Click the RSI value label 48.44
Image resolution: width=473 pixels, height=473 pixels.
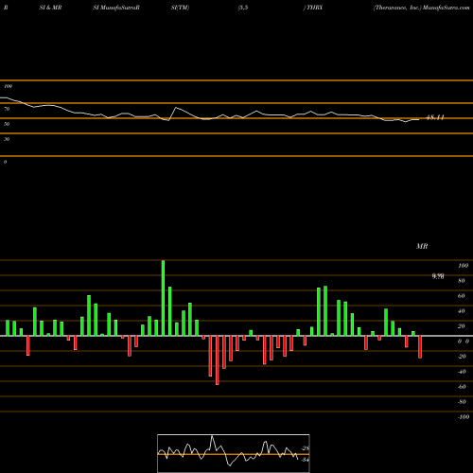[x=435, y=117]
